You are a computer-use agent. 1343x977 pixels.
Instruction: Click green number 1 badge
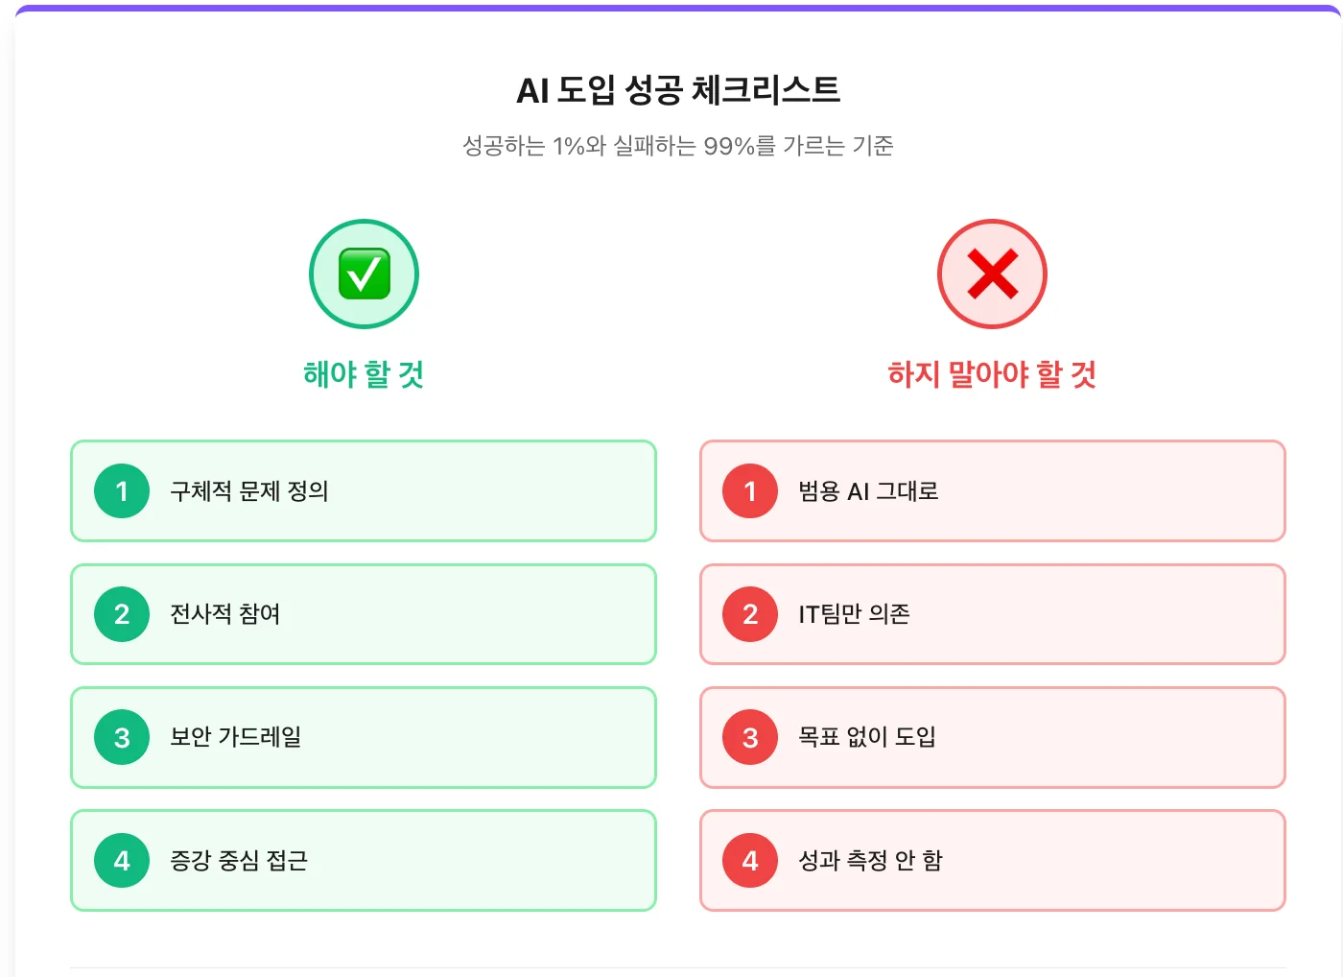pyautogui.click(x=122, y=491)
